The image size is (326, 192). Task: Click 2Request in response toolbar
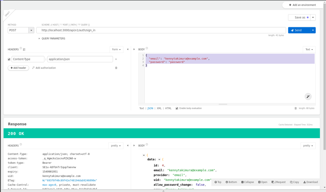(x=279, y=182)
